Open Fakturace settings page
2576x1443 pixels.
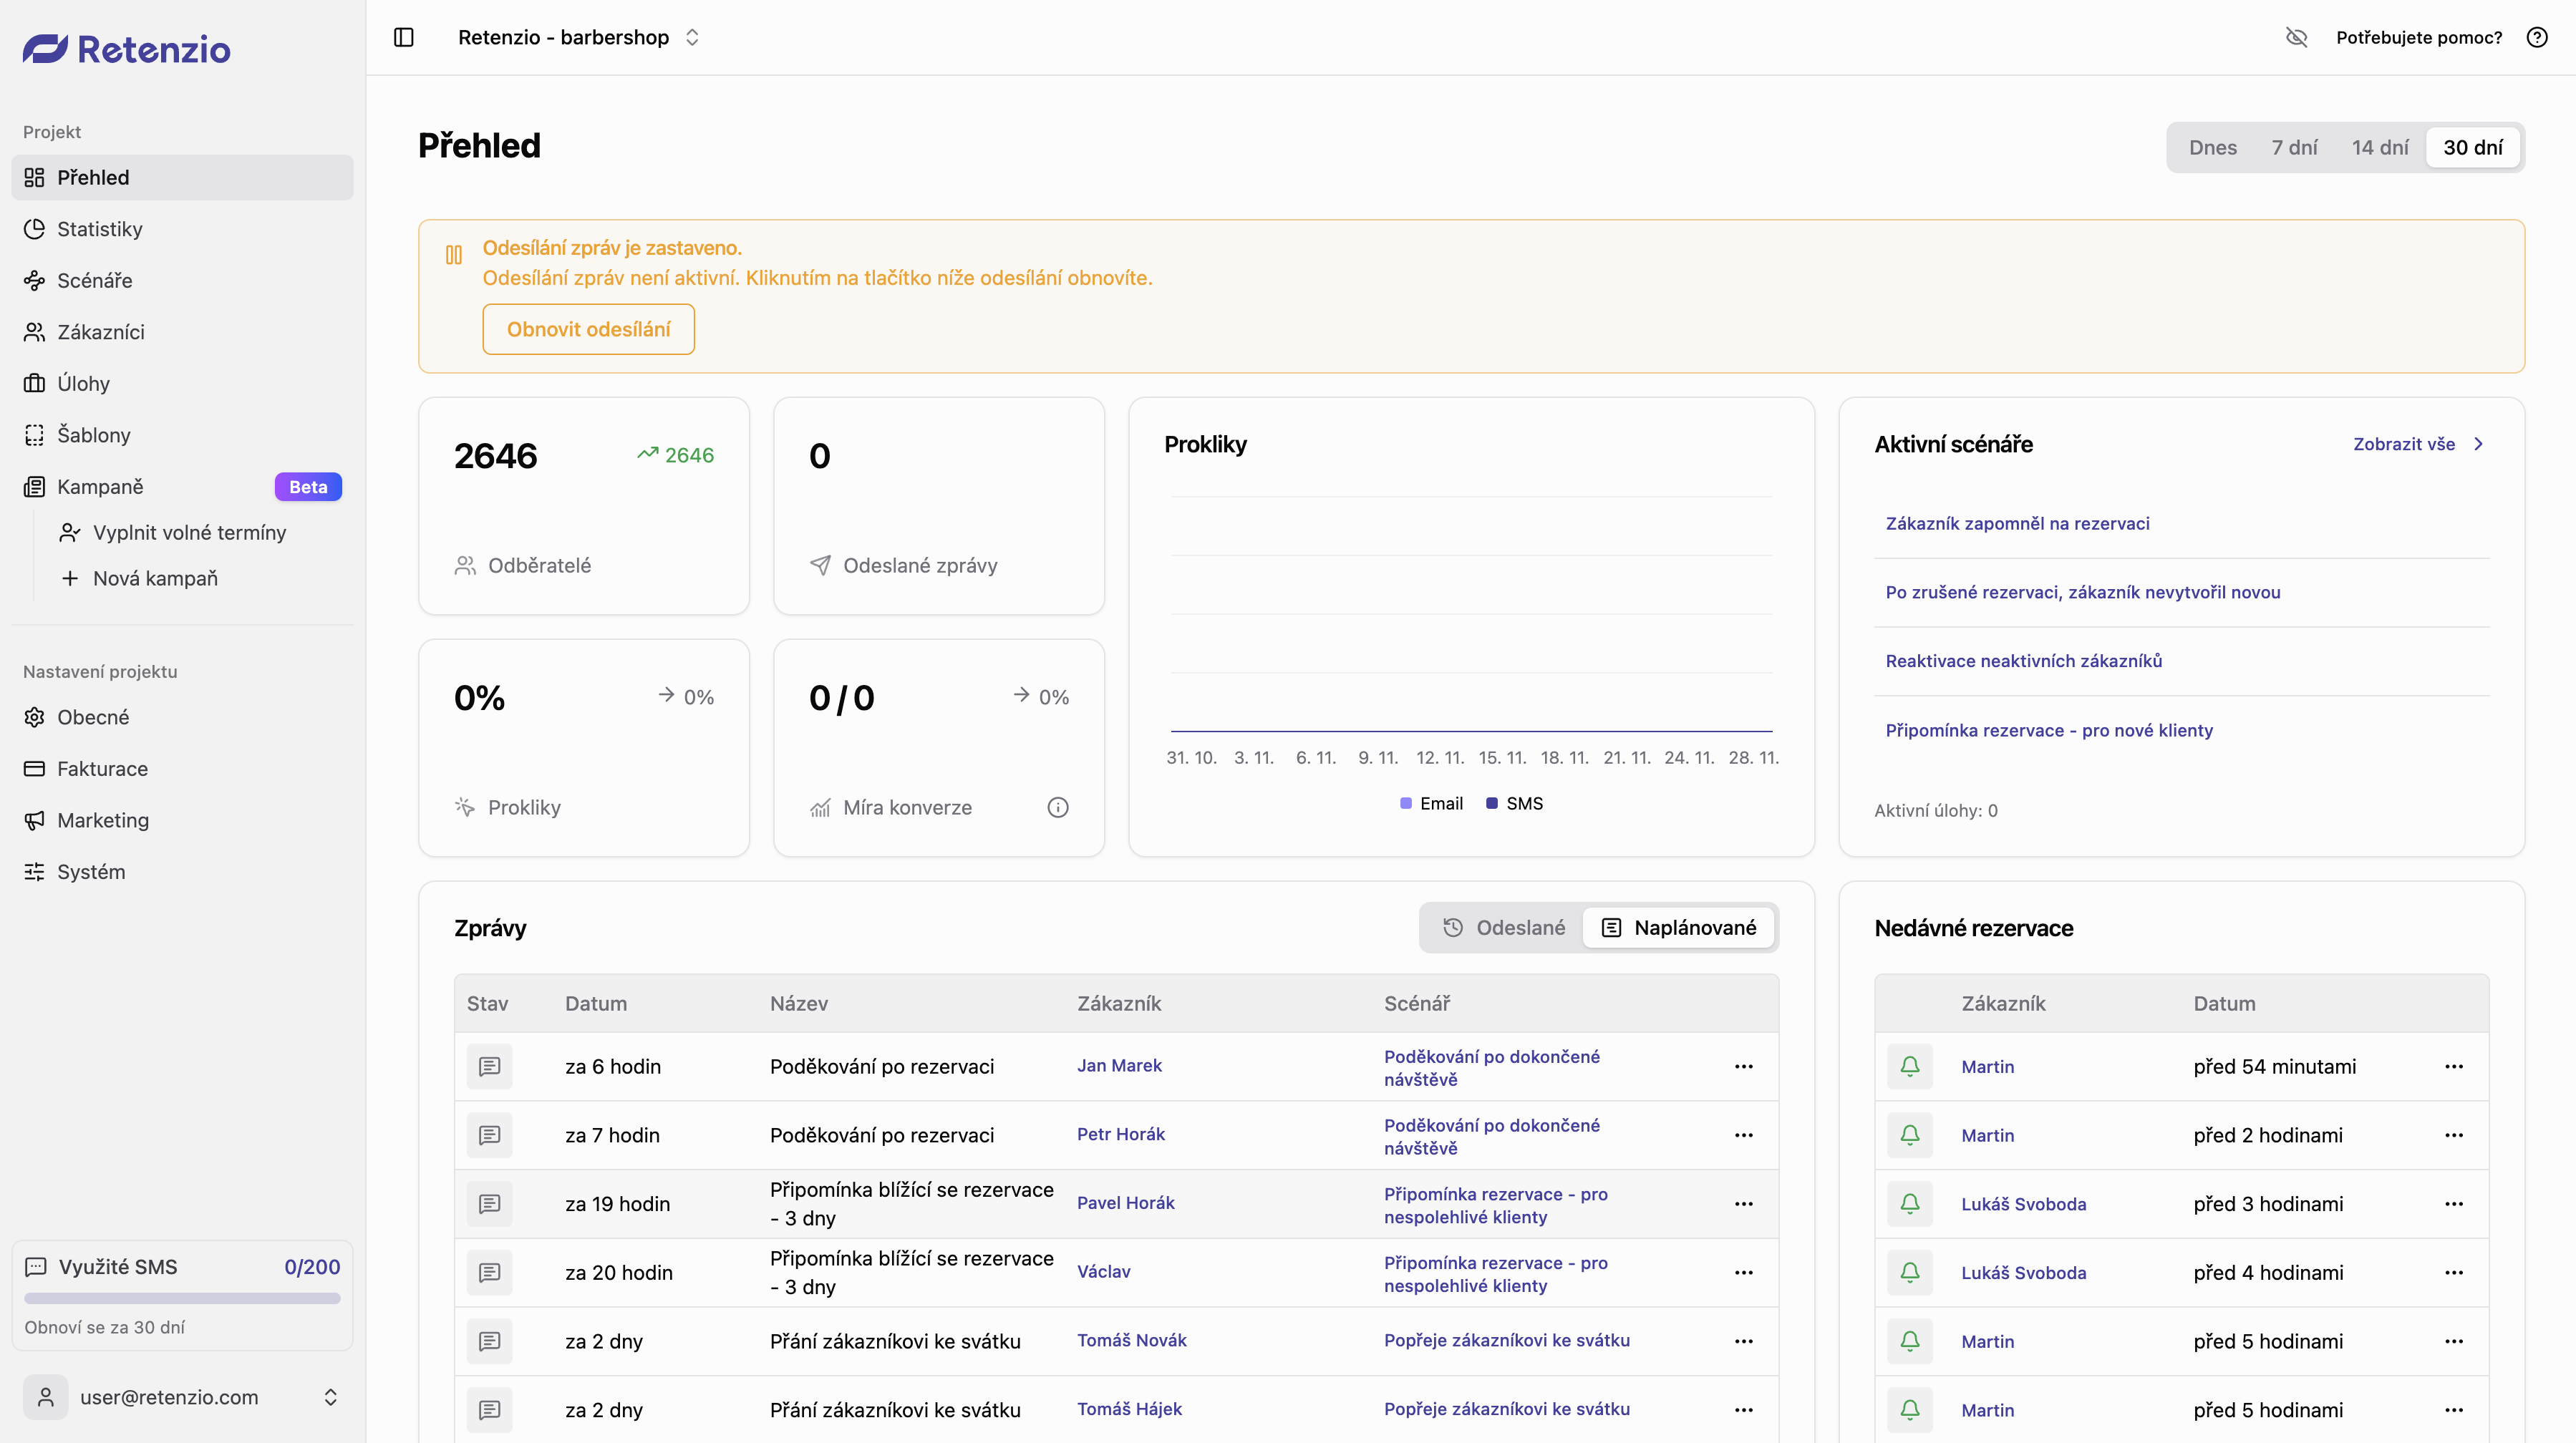(x=102, y=768)
